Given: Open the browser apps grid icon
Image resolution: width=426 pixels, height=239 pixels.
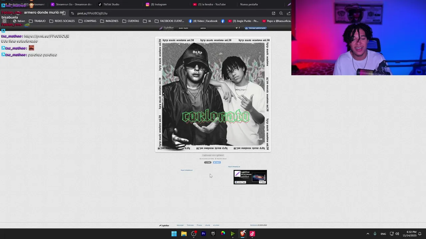Looking at the screenshot, I should click(4, 21).
